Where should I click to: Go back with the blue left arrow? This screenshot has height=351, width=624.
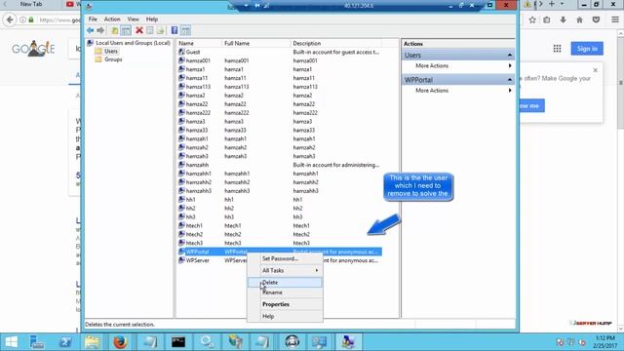[91, 30]
